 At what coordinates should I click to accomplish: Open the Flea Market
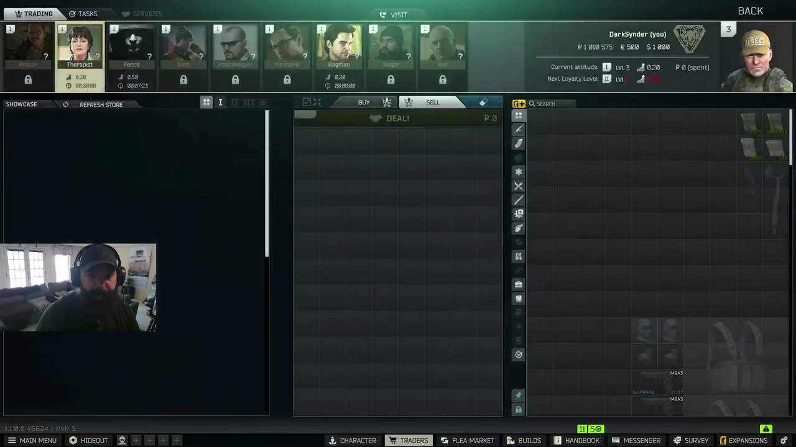(467, 440)
